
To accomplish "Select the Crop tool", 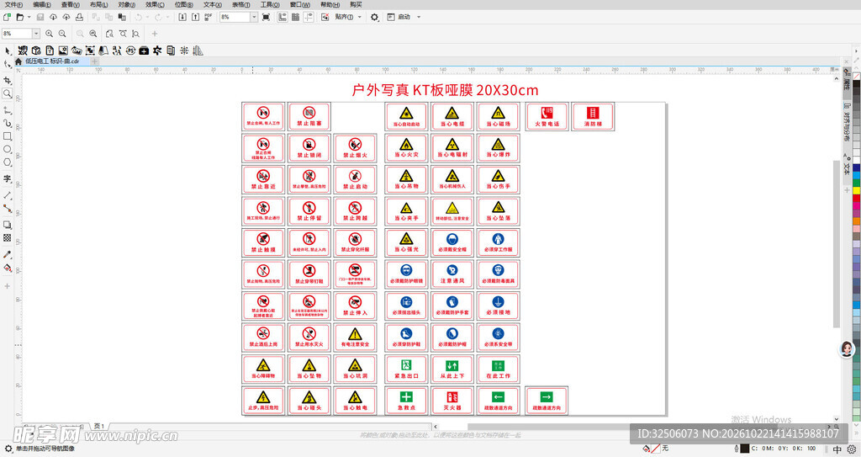I will 7,80.
